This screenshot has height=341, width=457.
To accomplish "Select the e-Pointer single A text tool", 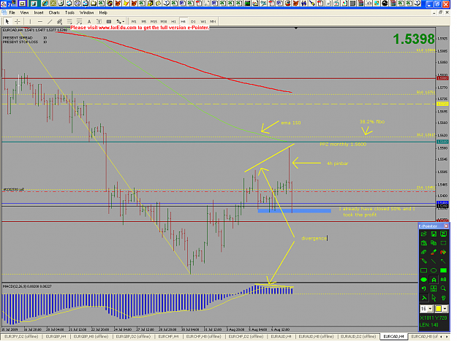I will pos(434,280).
